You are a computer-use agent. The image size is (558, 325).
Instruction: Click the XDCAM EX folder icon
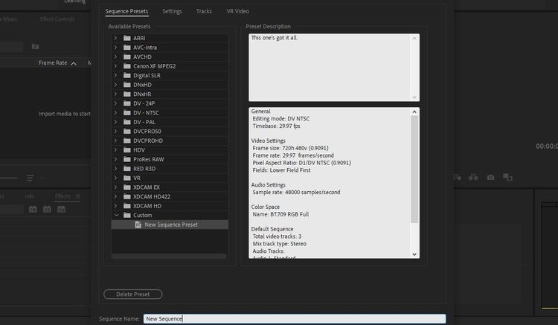pyautogui.click(x=127, y=187)
